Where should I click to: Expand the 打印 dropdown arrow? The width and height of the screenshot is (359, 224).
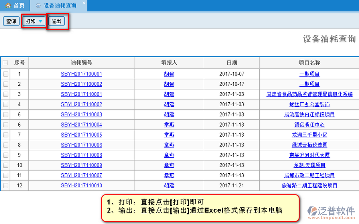40,22
